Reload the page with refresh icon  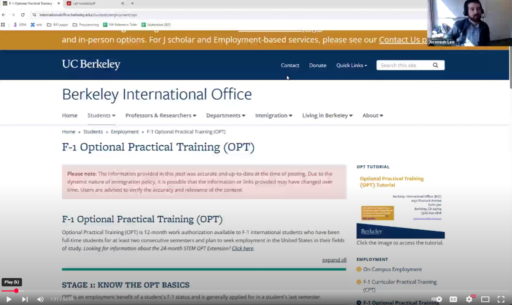[x=23, y=14]
